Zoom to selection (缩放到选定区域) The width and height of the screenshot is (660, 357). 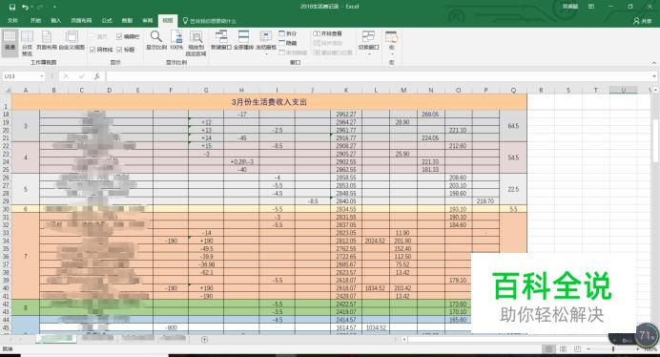click(196, 43)
